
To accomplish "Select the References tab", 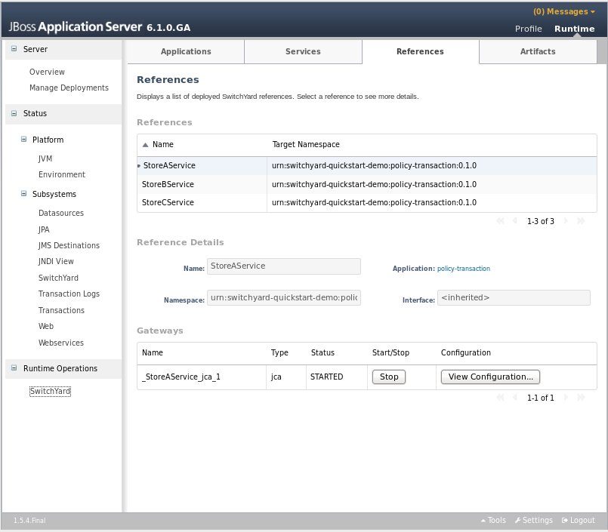I will coord(420,51).
